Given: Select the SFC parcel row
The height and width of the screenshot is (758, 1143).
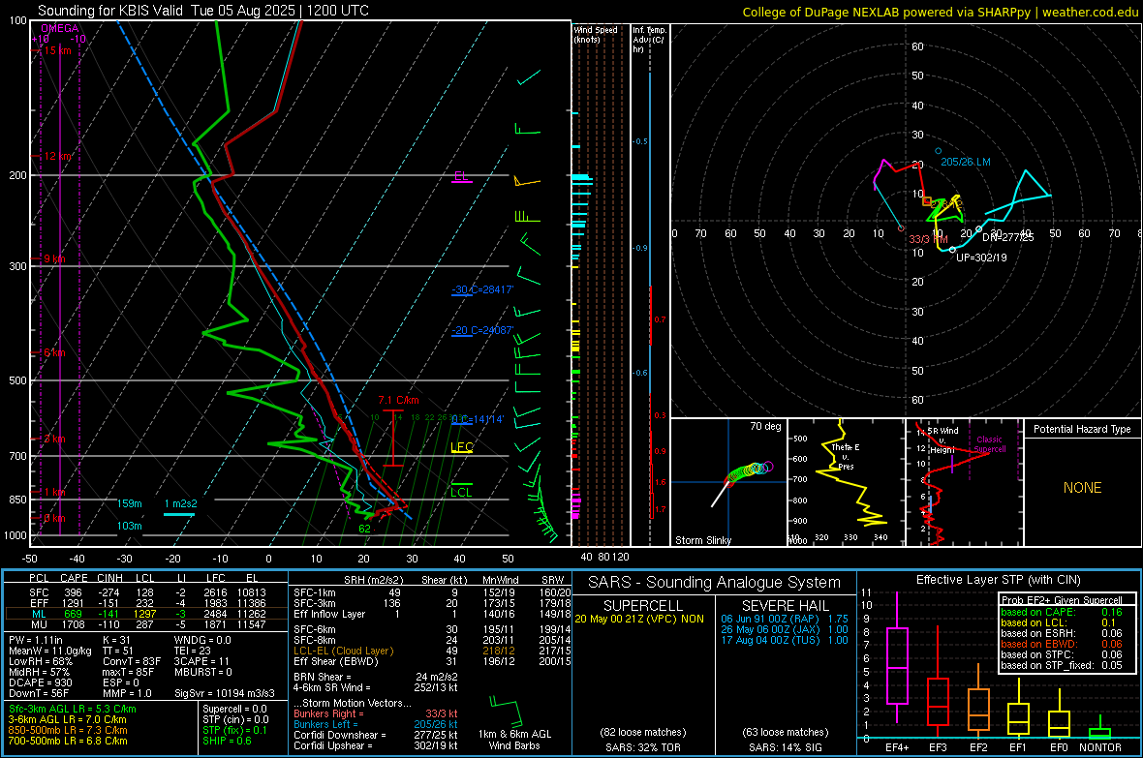Looking at the screenshot, I should pos(146,592).
